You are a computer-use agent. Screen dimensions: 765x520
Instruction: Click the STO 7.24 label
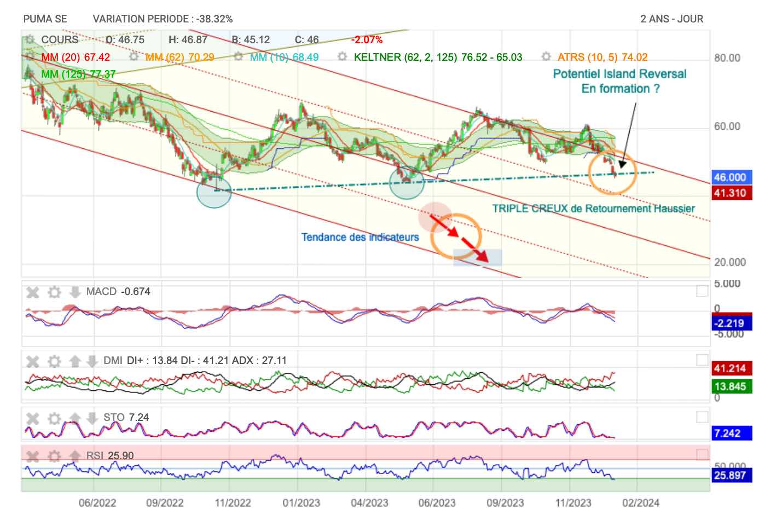(x=126, y=417)
